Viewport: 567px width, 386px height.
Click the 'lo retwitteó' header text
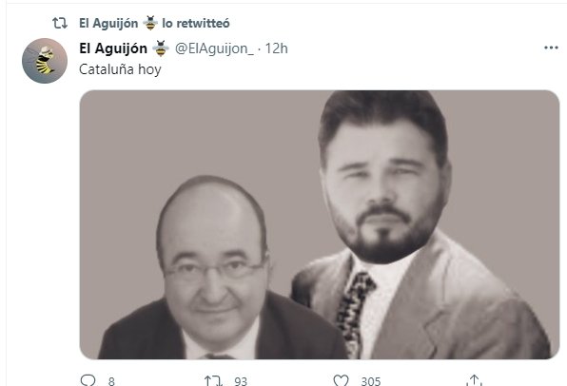(x=196, y=23)
